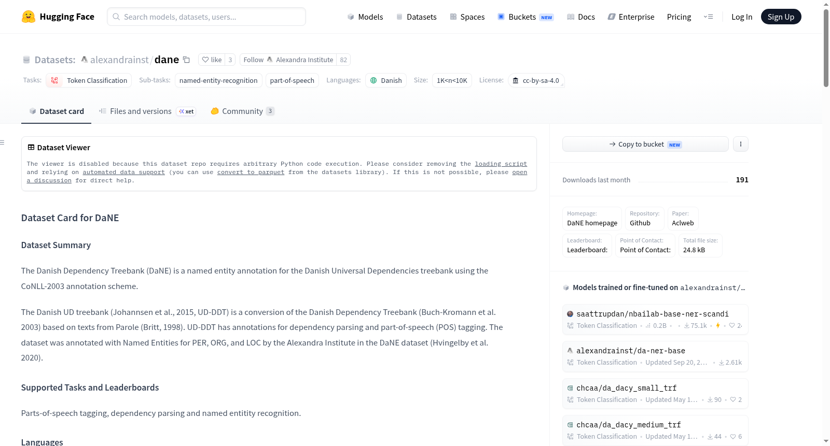
Task: Open the DaNE homepage link
Action: (x=592, y=223)
